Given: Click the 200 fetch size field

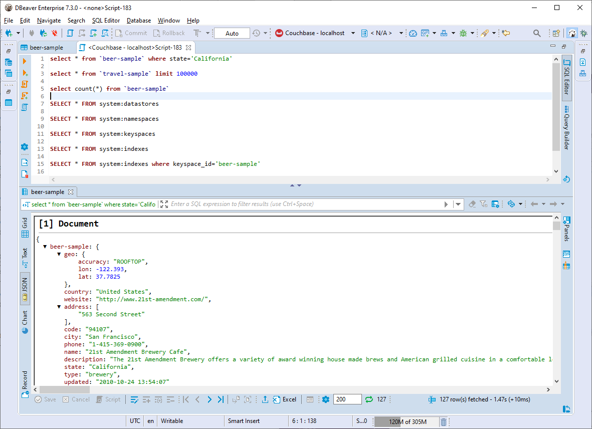Looking at the screenshot, I should pos(347,399).
